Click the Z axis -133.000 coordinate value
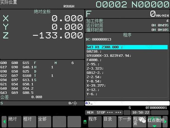The width and height of the screenshot is (170, 128). [58, 35]
